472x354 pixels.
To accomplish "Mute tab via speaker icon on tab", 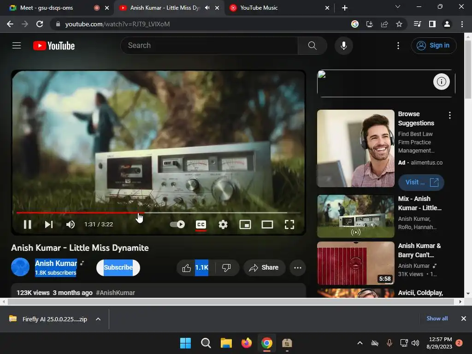I will coord(207,8).
